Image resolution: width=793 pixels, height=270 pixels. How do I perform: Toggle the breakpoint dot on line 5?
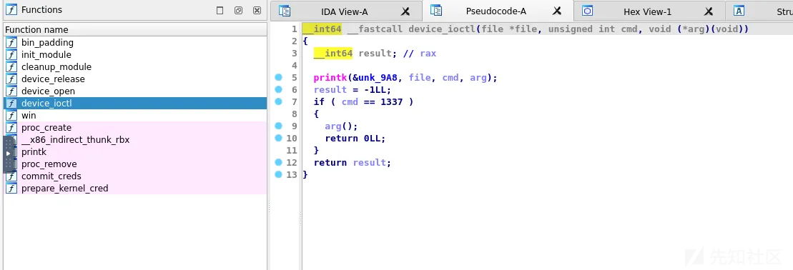[278, 77]
